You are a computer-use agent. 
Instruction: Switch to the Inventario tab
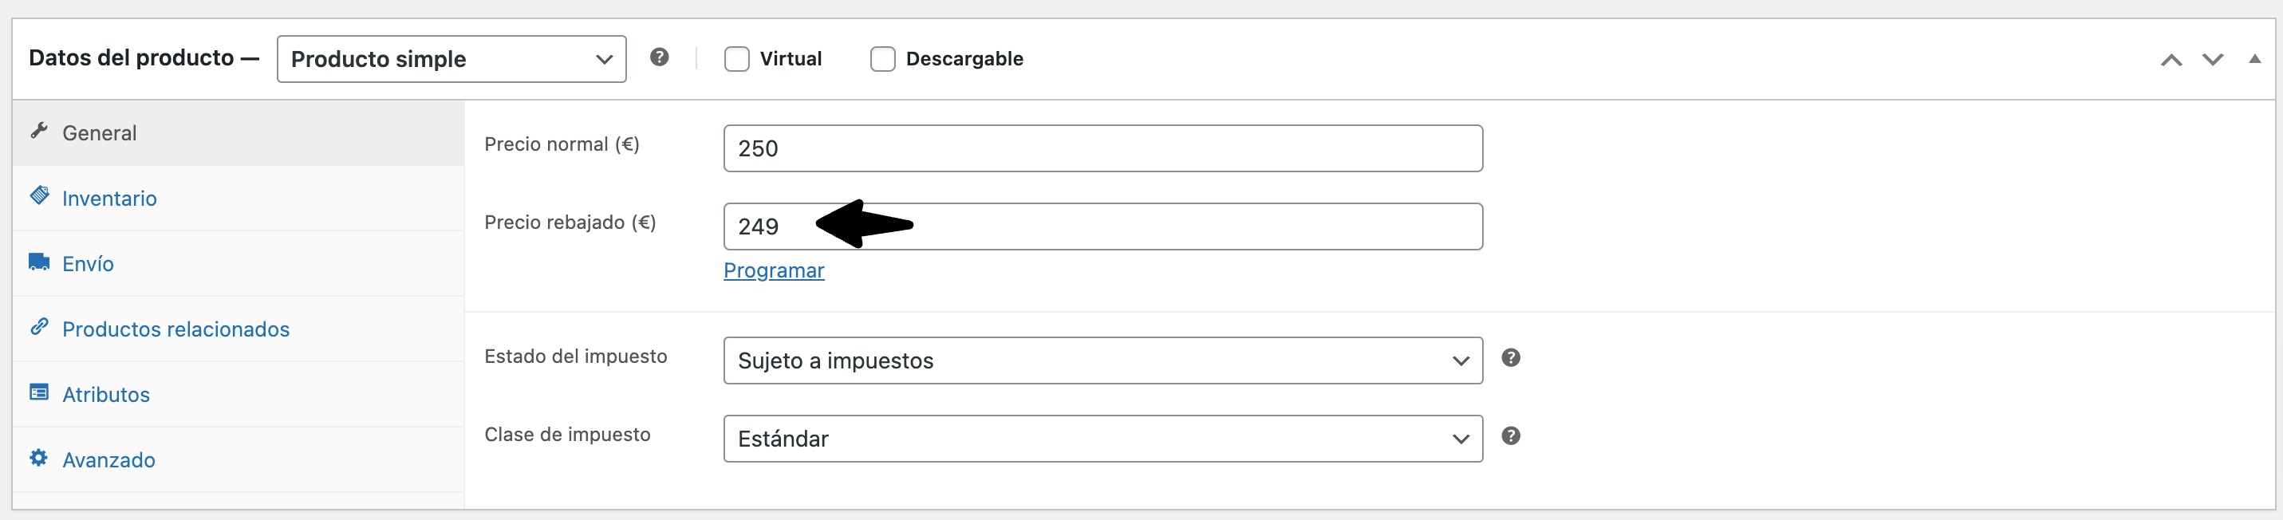point(109,199)
